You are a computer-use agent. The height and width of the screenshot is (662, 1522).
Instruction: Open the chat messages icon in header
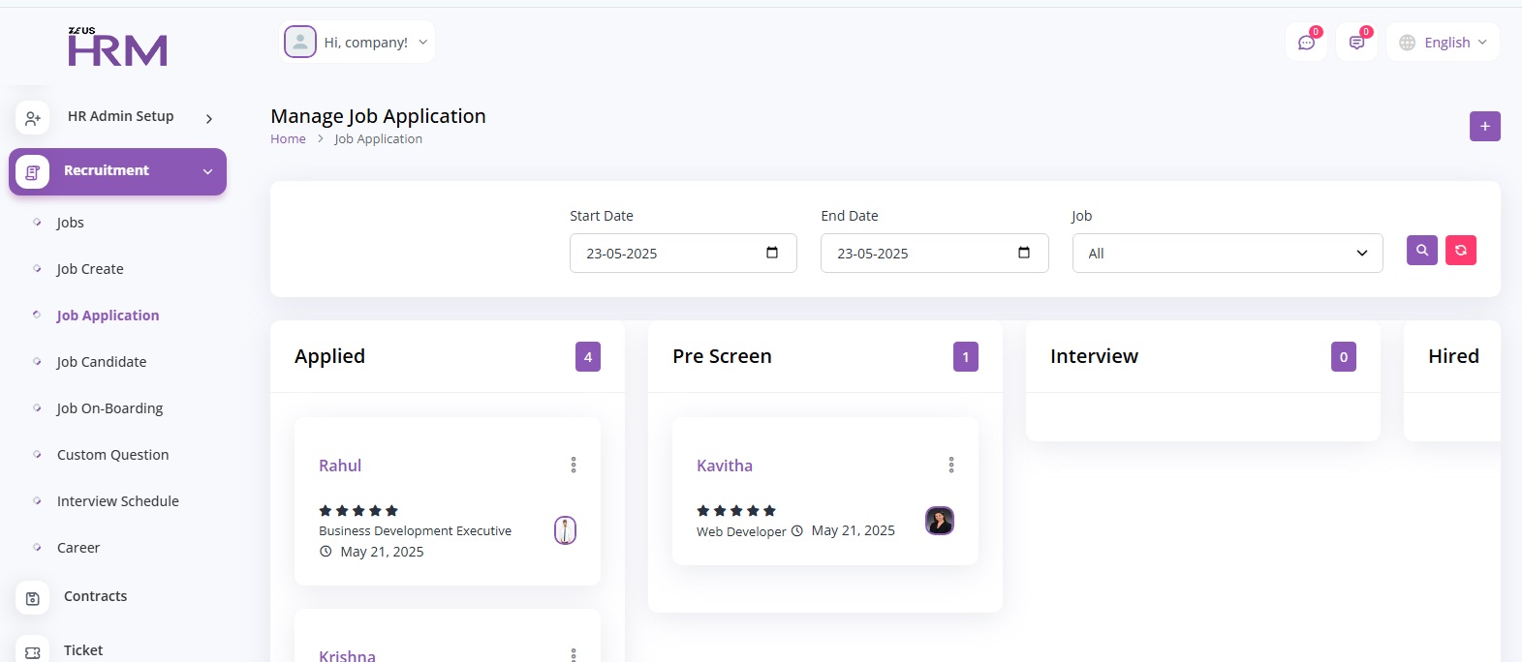click(x=1306, y=43)
